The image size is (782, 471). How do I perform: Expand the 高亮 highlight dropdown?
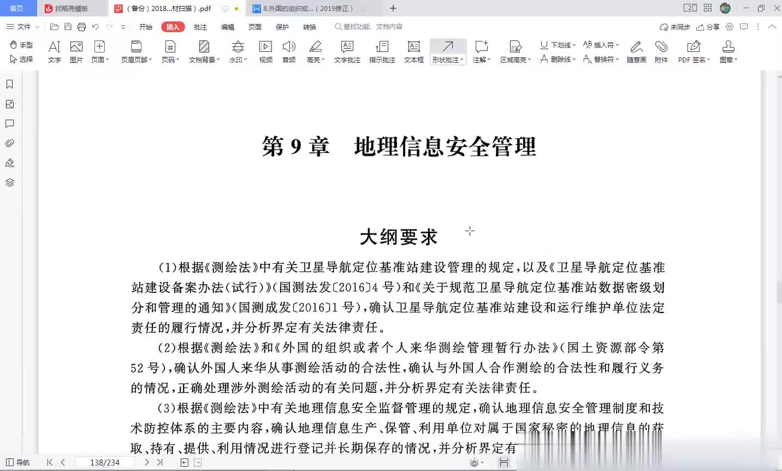pos(323,60)
